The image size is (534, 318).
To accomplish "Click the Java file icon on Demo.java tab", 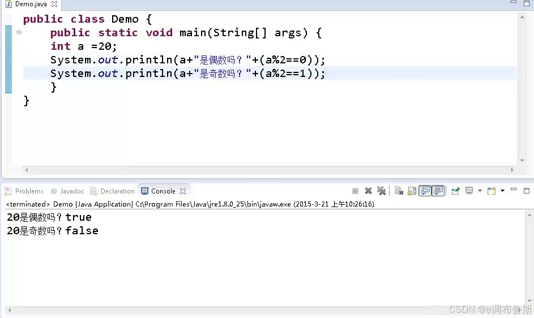I will coord(9,4).
